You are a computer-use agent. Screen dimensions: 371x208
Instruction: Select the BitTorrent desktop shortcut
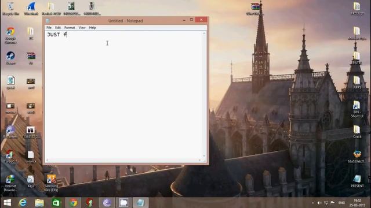point(10,132)
